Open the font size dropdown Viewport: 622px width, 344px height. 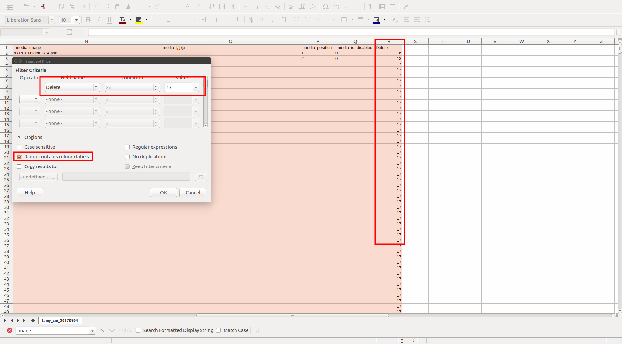[76, 20]
